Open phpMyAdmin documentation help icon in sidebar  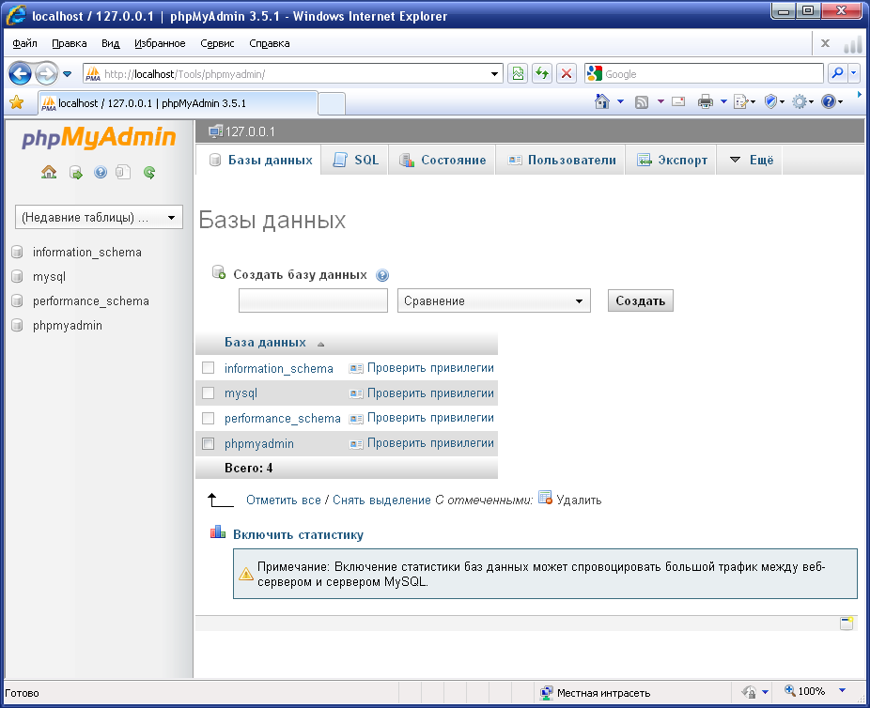point(101,173)
